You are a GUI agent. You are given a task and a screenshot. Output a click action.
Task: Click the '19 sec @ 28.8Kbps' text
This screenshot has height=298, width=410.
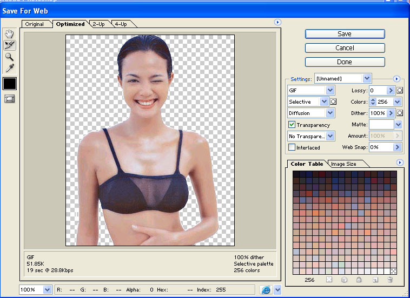[x=50, y=270]
